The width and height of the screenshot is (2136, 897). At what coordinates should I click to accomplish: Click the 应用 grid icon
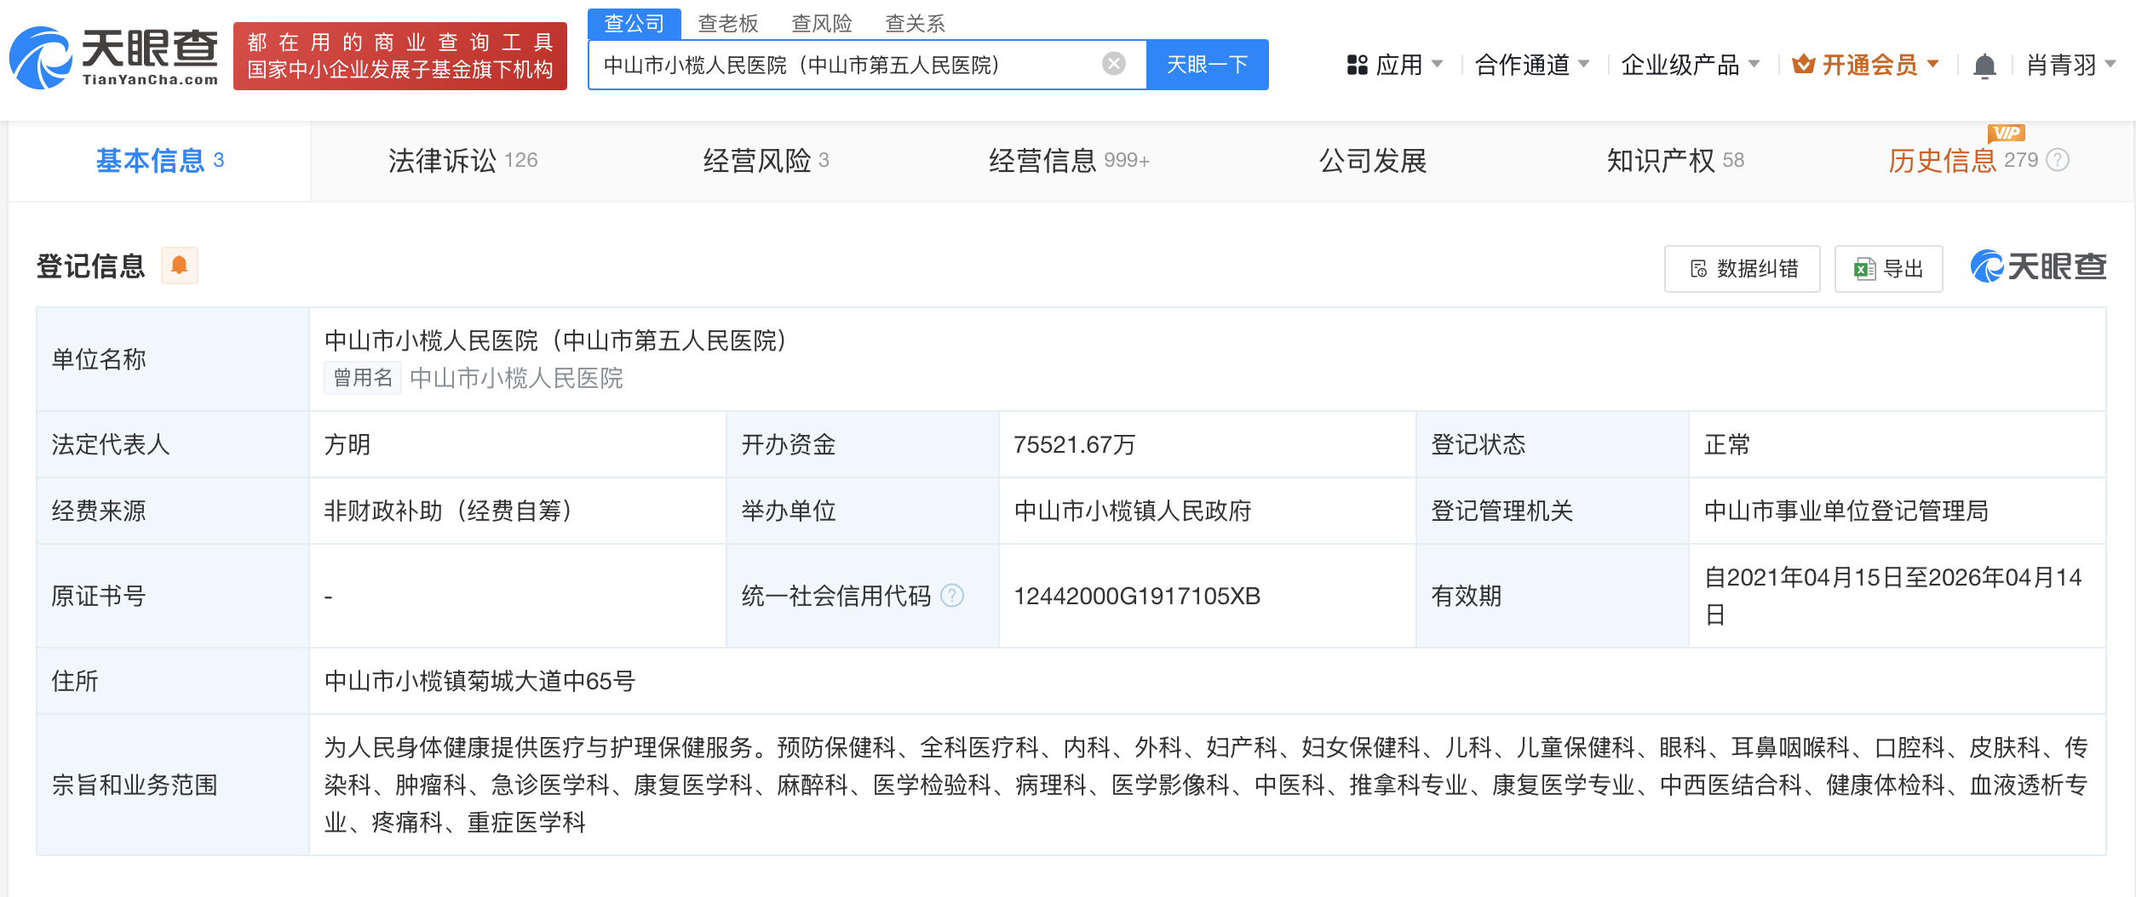[x=1357, y=65]
